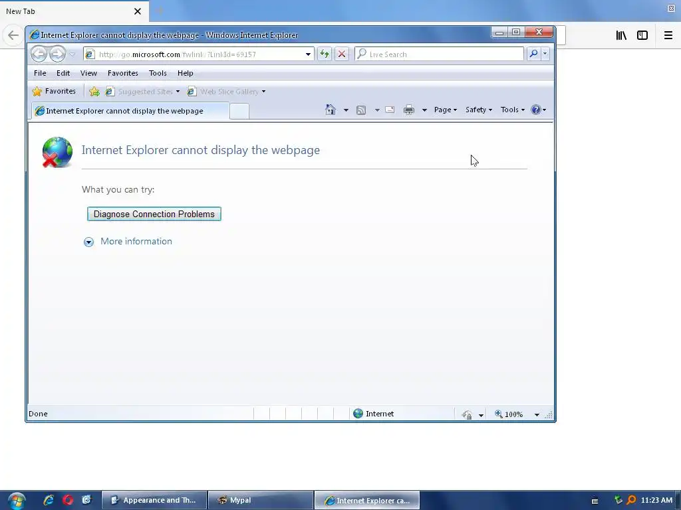The width and height of the screenshot is (681, 510).
Task: Expand the address bar autocomplete dropdown arrow
Action: (x=308, y=54)
